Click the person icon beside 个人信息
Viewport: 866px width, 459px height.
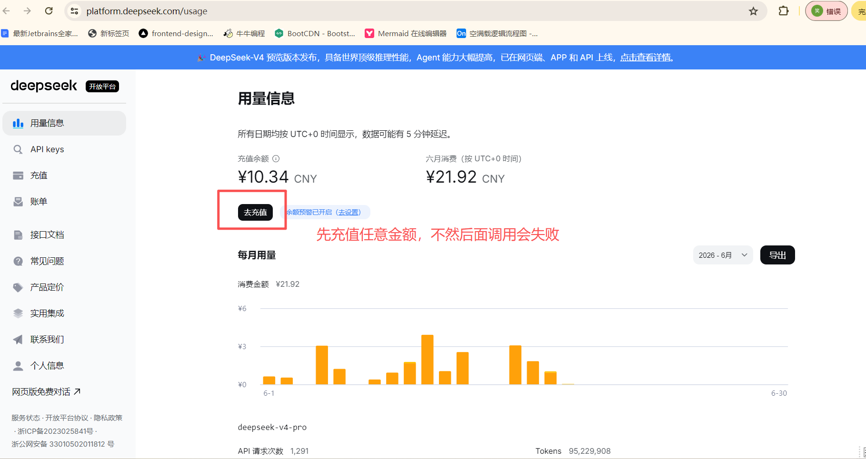[18, 366]
